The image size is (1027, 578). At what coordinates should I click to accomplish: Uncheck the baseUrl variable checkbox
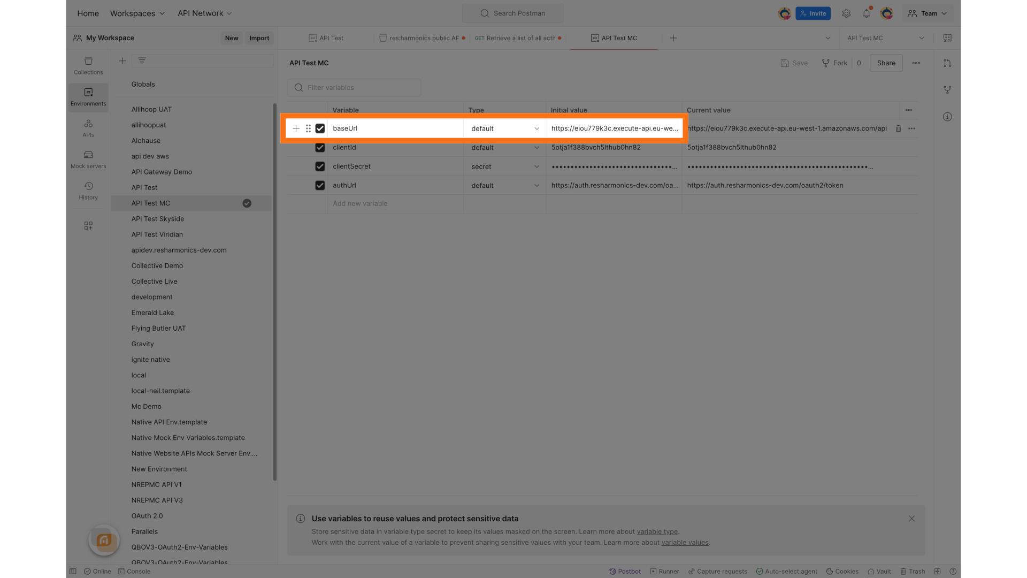(x=320, y=128)
